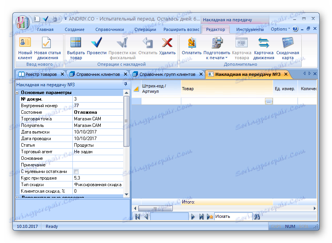Delete invoice with Удалить red X
This screenshot has width=332, height=243.
[x=167, y=42]
